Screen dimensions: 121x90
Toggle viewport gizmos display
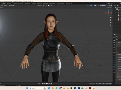pos(91,5)
